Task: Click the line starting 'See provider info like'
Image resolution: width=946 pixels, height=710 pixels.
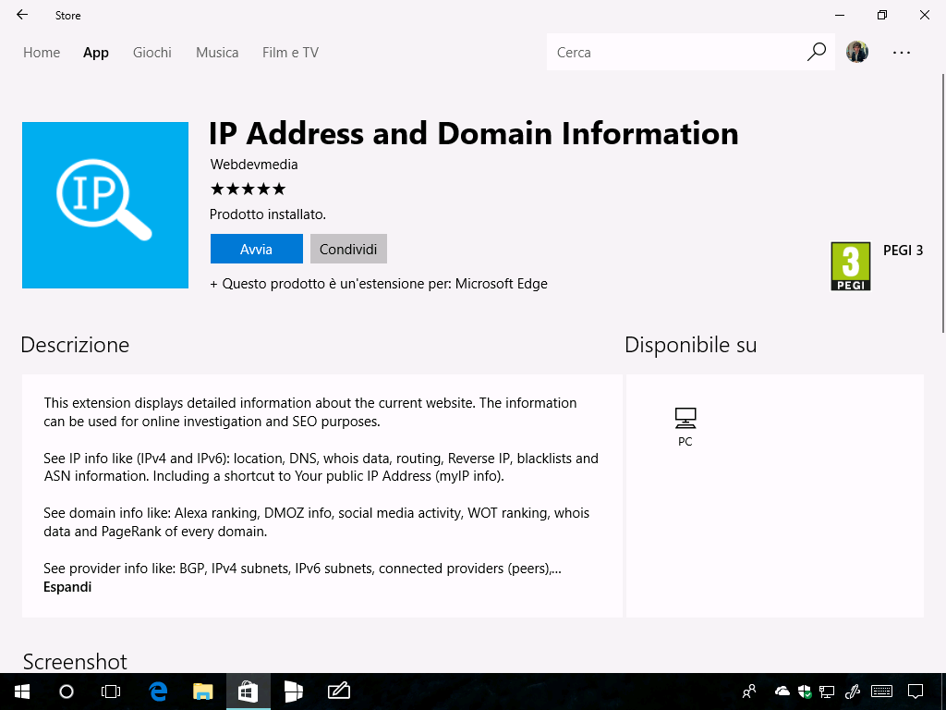Action: [x=302, y=569]
